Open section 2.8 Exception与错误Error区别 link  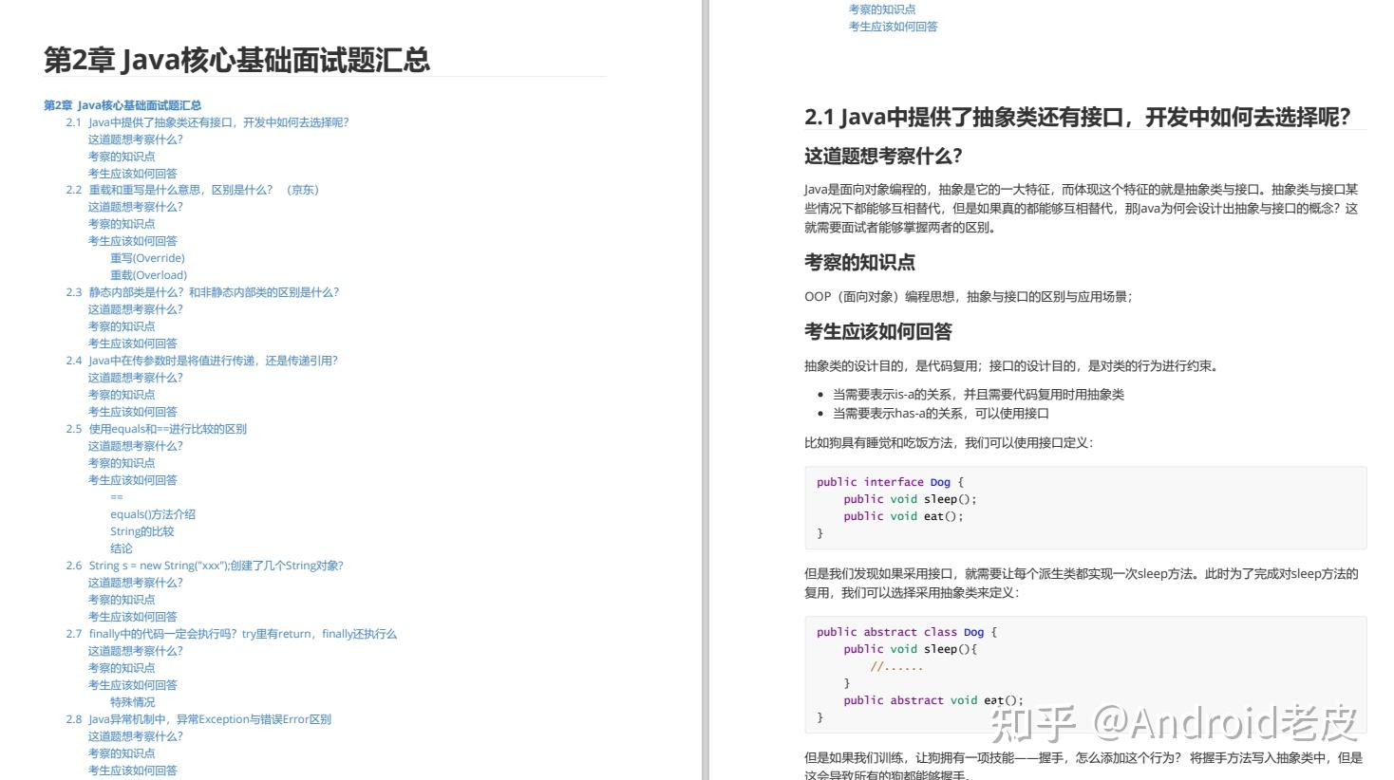198,719
